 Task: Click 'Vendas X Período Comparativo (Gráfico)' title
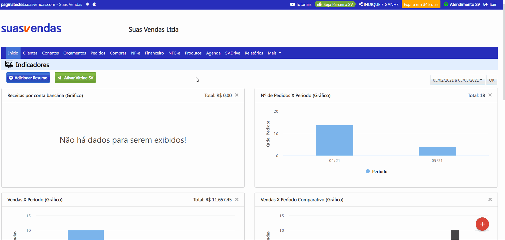[302, 200]
